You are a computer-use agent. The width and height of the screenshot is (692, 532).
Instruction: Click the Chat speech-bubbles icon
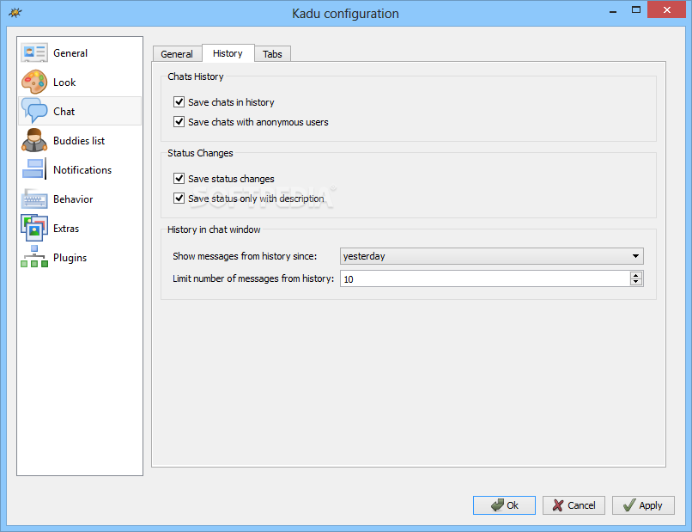(x=34, y=111)
